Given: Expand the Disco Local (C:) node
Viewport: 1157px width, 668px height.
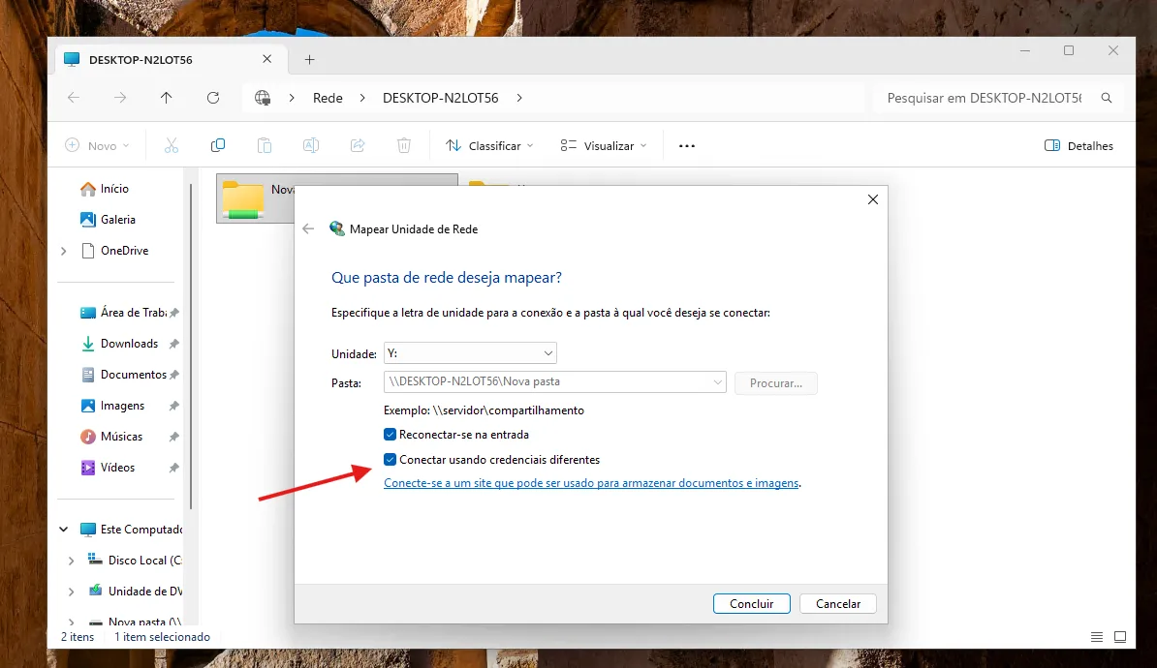Looking at the screenshot, I should (x=71, y=562).
